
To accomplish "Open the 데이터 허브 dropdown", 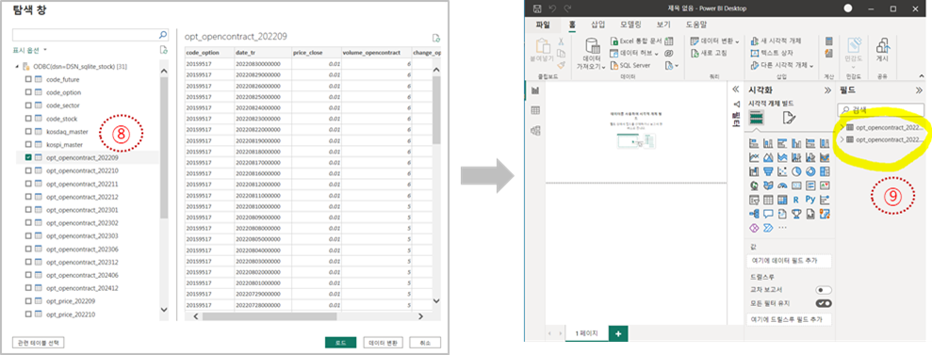I will [x=635, y=54].
